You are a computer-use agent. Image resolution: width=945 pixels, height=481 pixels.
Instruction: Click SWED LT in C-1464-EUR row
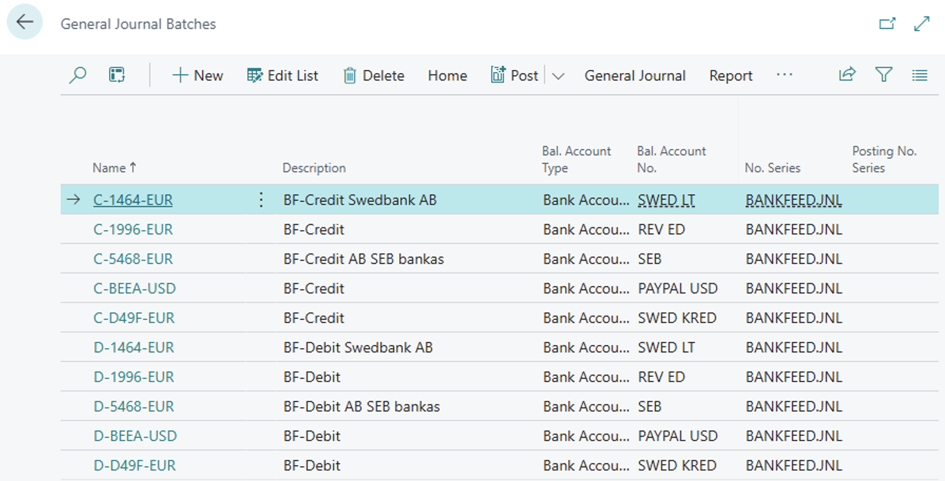[666, 200]
